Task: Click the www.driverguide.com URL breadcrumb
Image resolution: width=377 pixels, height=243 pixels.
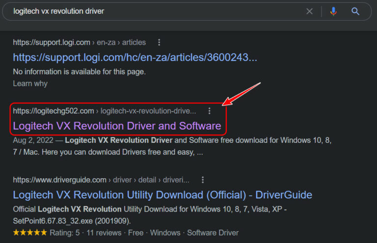Action: [101, 180]
